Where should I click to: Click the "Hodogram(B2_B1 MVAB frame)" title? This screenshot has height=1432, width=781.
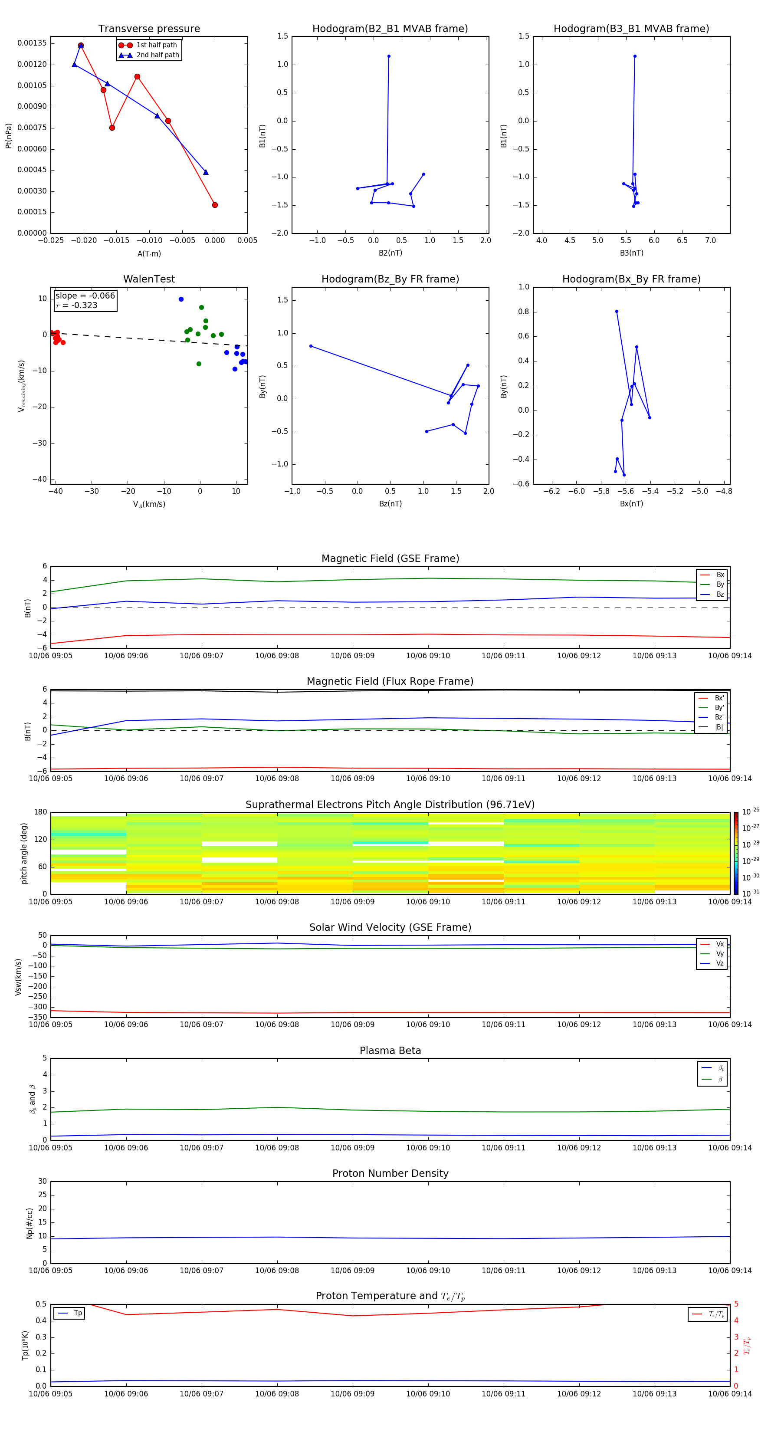pos(390,29)
